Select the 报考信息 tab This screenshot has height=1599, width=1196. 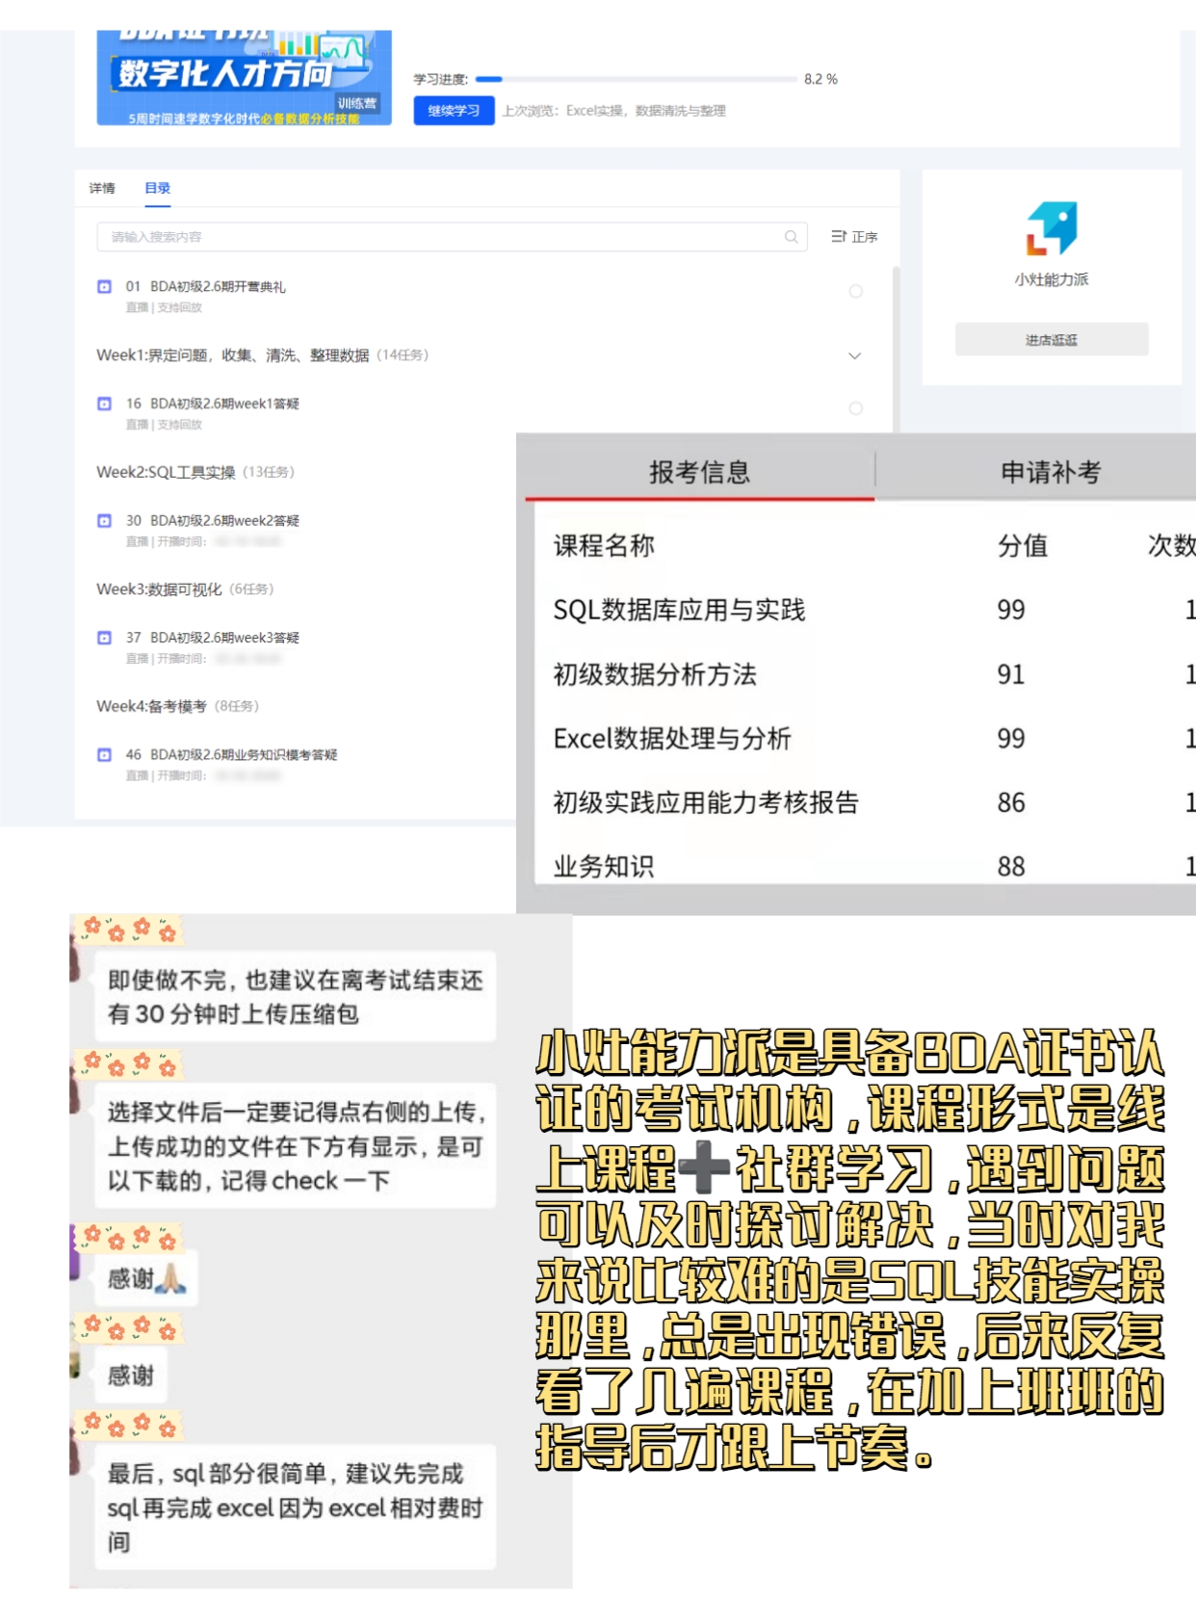tap(700, 472)
